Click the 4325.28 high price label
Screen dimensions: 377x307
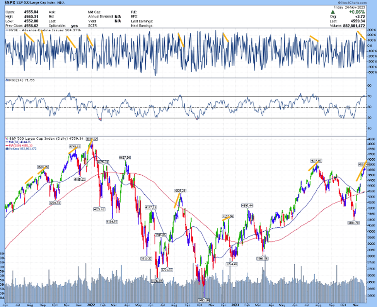tap(180, 191)
